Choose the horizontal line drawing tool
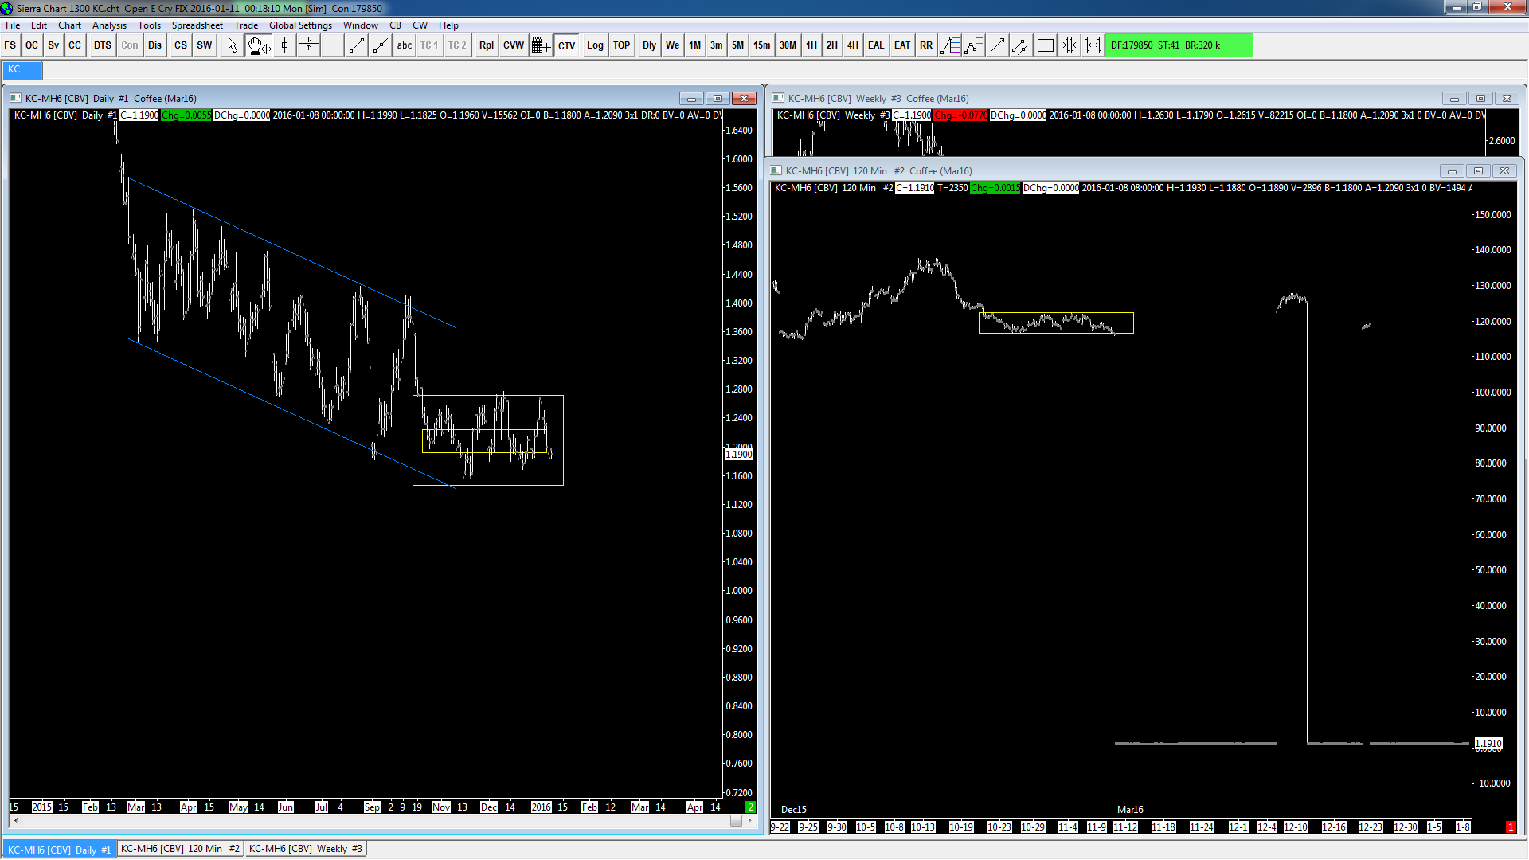 tap(333, 45)
